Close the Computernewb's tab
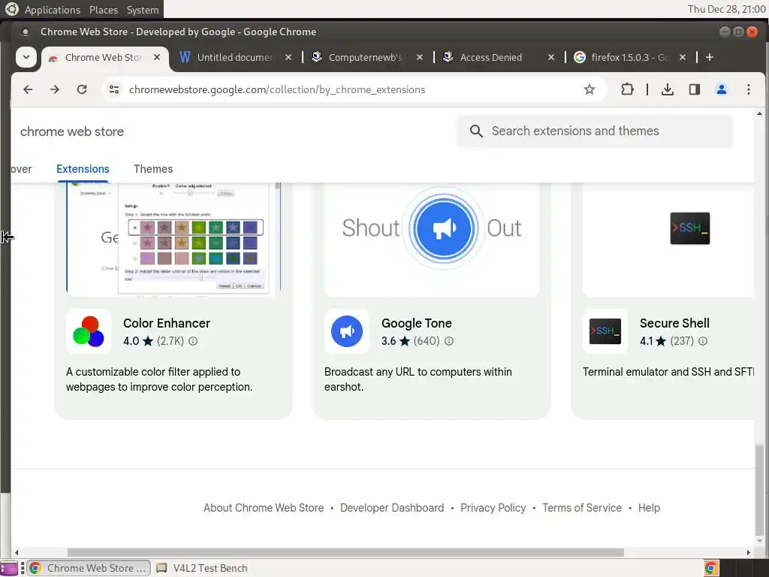The height and width of the screenshot is (577, 769). point(420,57)
